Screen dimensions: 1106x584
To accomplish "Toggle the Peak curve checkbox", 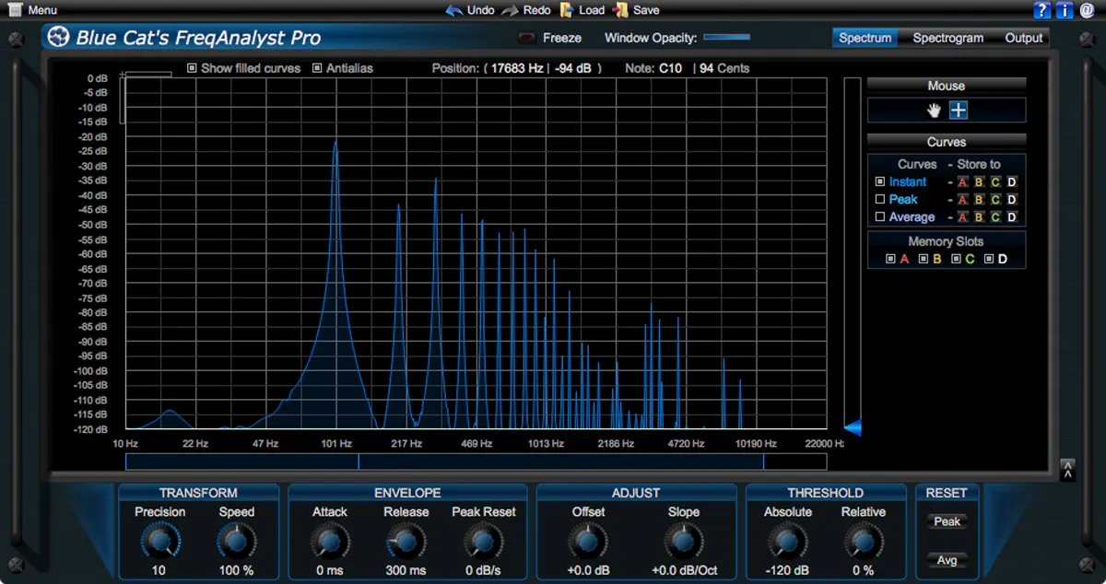I will click(x=880, y=200).
